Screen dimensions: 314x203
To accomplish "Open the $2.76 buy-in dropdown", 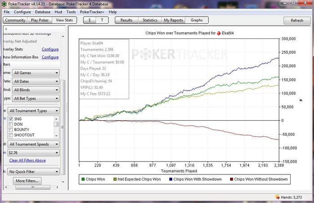I will point(34,153).
